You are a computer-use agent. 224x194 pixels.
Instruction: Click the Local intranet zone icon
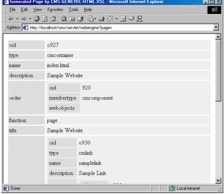[172, 188]
